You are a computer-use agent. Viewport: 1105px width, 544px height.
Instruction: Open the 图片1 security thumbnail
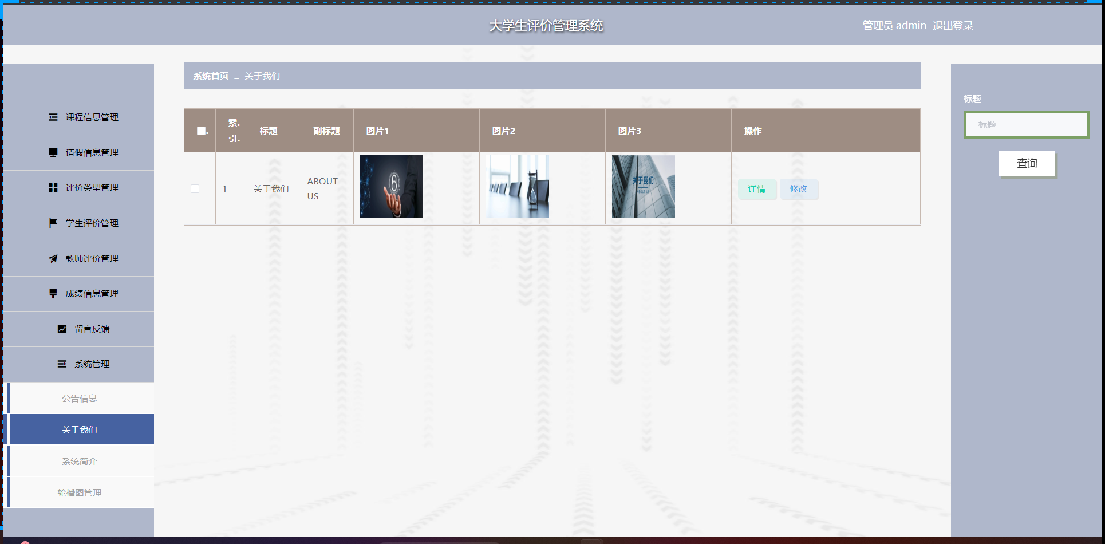(392, 187)
